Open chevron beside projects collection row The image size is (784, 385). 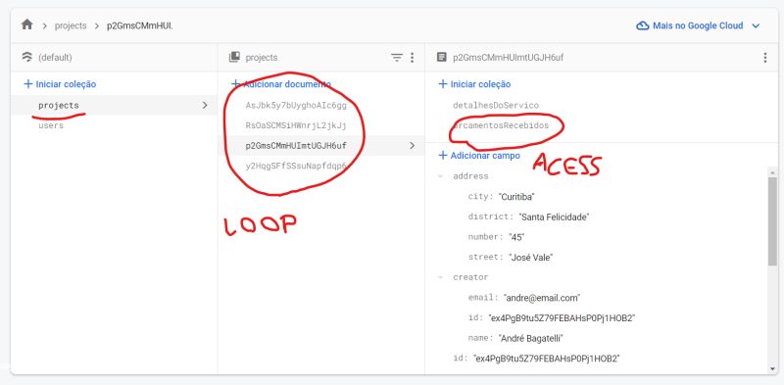click(204, 105)
